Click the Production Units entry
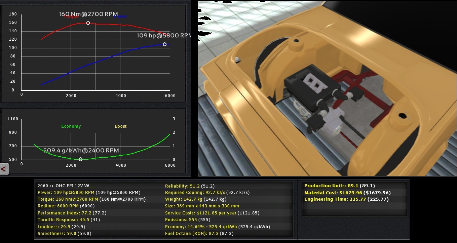The width and height of the screenshot is (457, 243). [339, 186]
